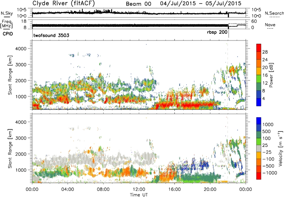Click the '60' tick of the Nave axis
This screenshot has width=284, height=197.
click(x=254, y=21)
